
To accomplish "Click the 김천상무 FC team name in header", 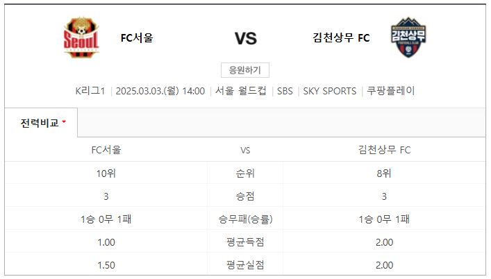I will tap(341, 38).
